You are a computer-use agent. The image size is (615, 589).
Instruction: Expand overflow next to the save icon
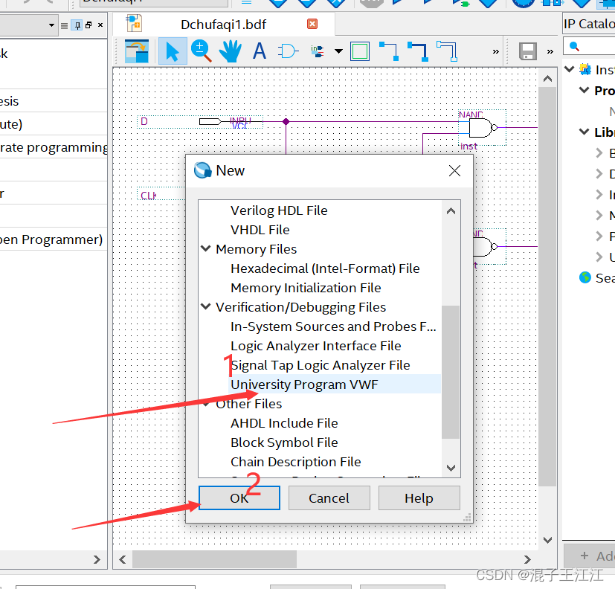550,52
